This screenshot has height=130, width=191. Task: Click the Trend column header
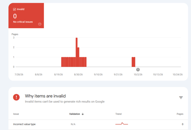coord(118,114)
